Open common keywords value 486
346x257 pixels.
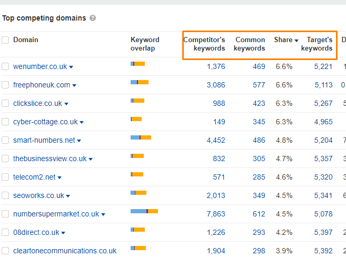259,140
